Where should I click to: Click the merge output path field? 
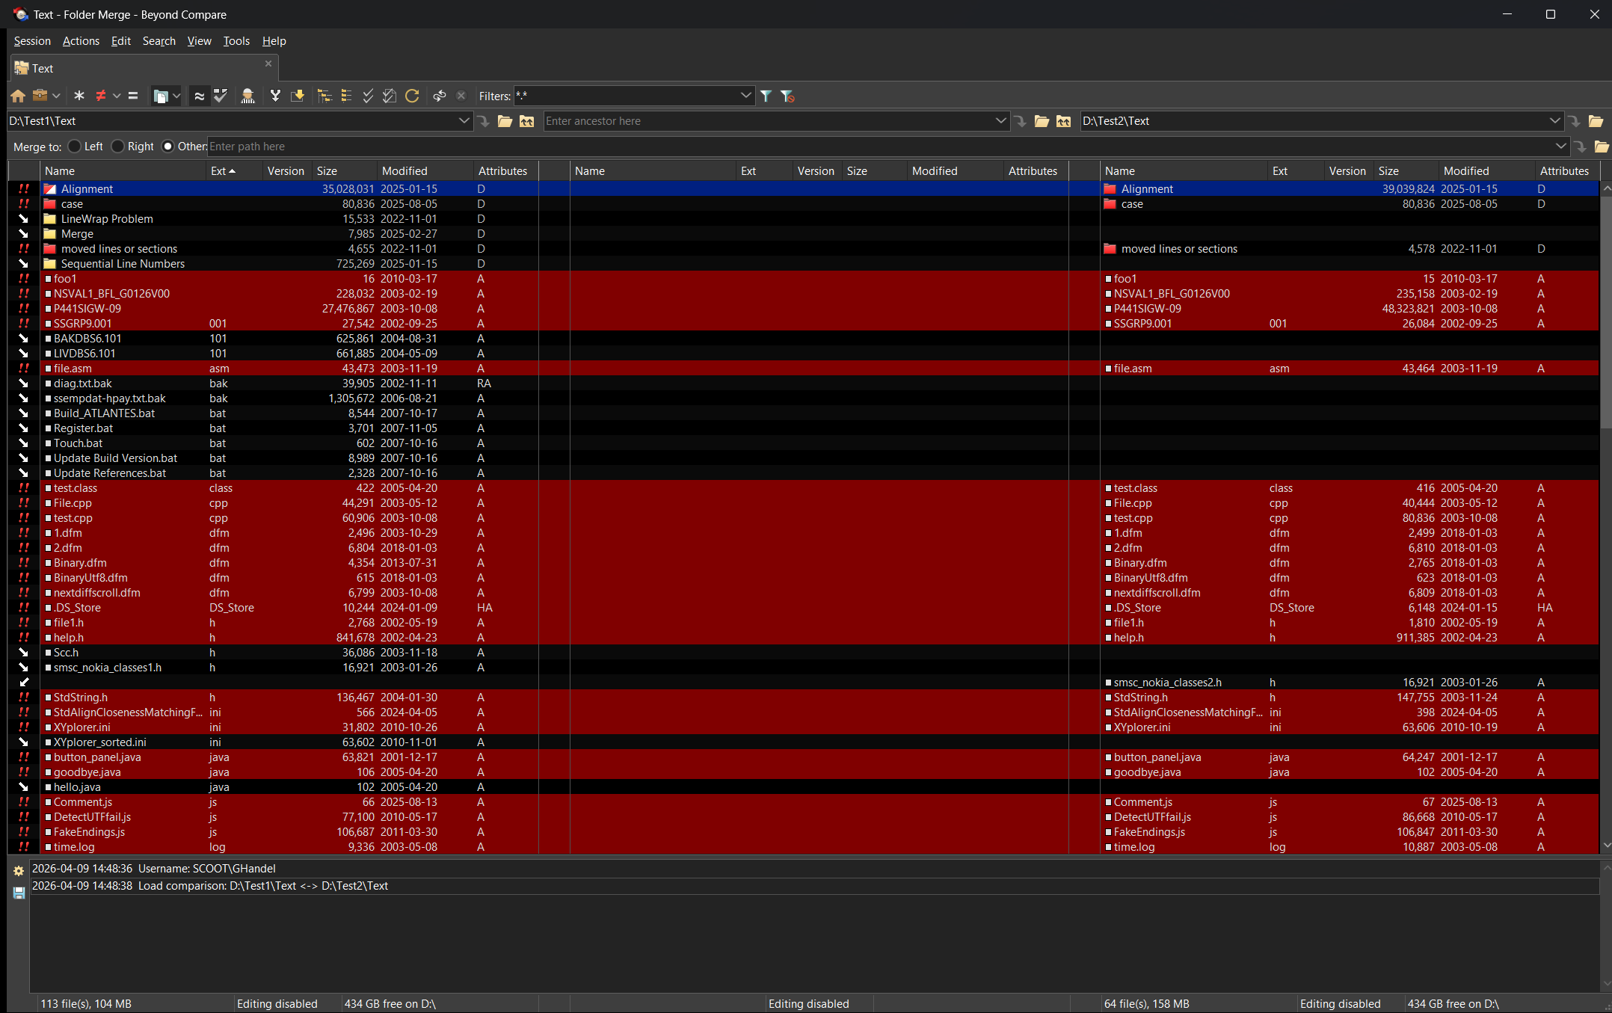(x=879, y=147)
